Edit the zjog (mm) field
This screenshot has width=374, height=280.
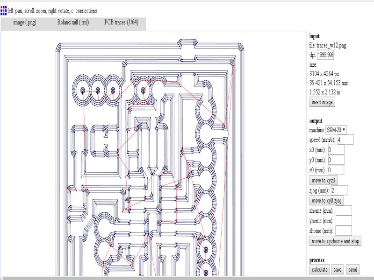[x=339, y=190]
